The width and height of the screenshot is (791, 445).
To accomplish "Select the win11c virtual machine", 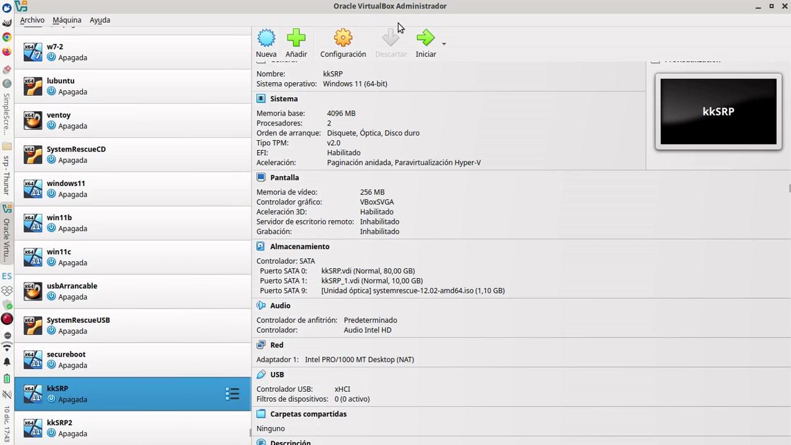I will [x=133, y=257].
